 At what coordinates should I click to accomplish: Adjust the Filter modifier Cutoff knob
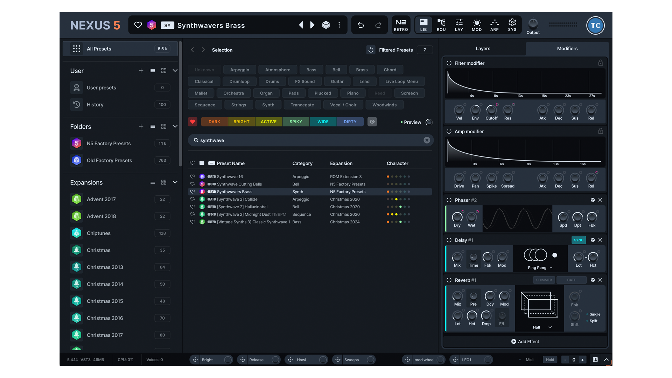coord(491,110)
